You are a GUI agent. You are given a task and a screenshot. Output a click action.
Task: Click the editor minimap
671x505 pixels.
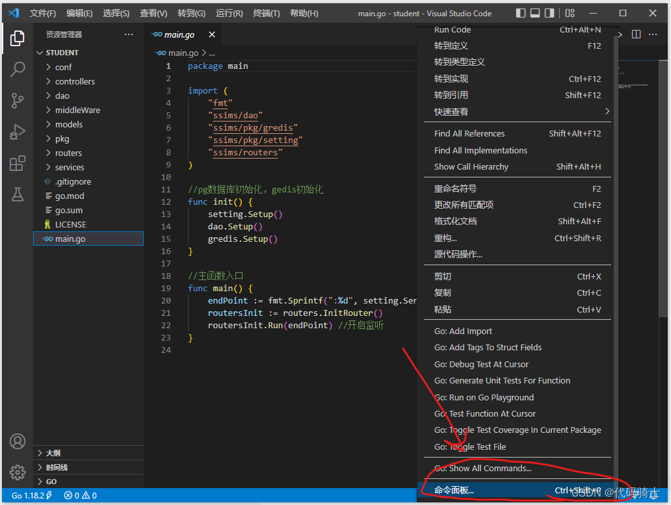click(x=637, y=171)
